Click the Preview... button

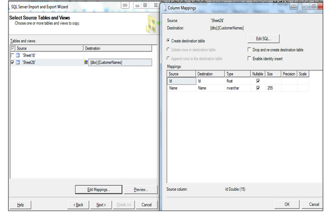[141, 190]
